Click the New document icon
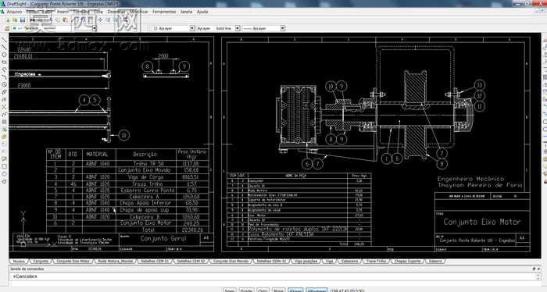 (8, 20)
